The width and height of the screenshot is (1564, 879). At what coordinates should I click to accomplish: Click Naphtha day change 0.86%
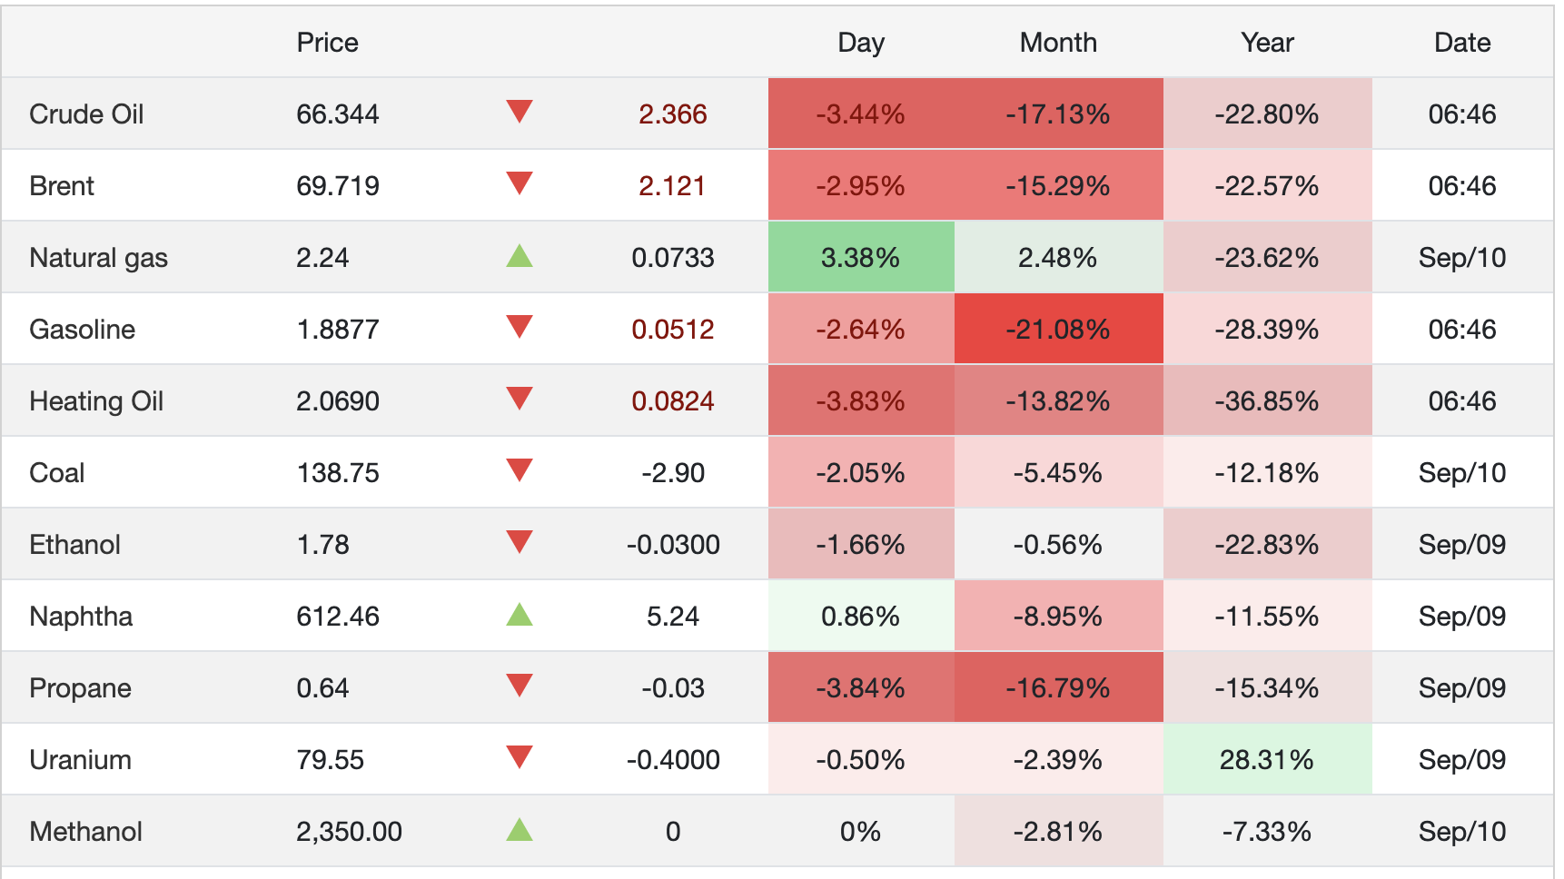(x=860, y=617)
